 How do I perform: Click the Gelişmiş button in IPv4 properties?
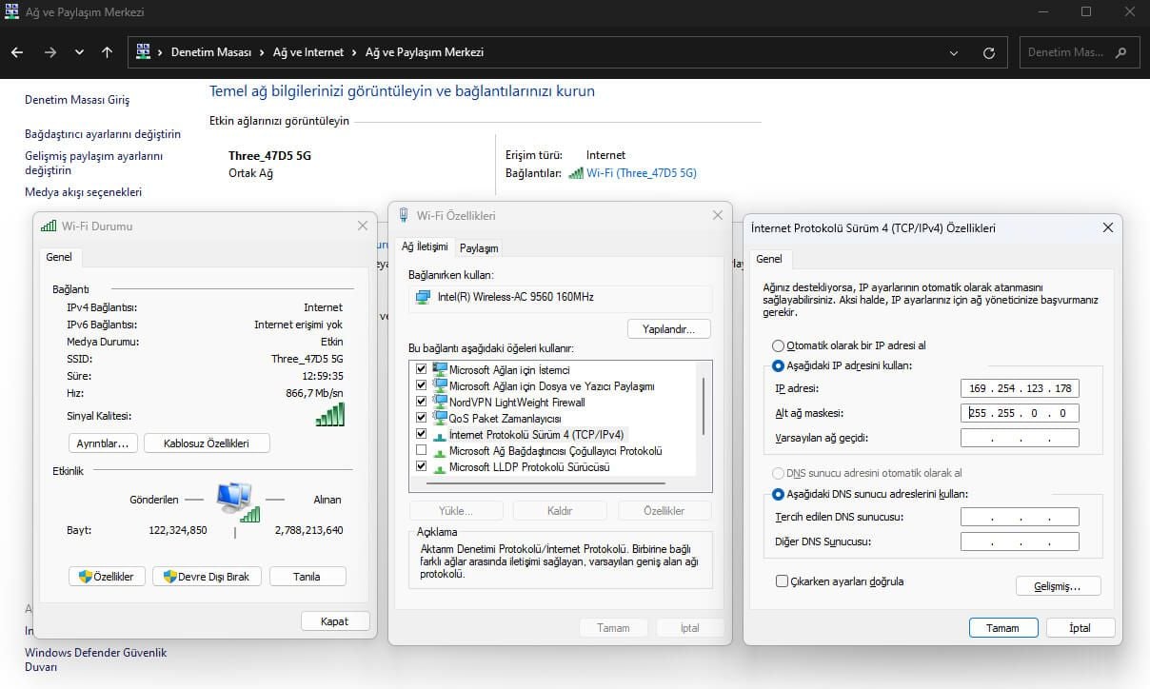(x=1058, y=586)
